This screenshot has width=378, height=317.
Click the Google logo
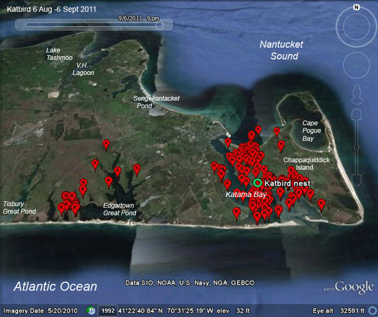coord(354,287)
